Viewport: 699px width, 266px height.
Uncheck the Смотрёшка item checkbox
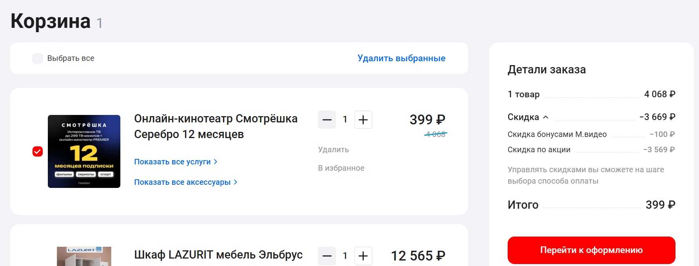click(x=38, y=151)
